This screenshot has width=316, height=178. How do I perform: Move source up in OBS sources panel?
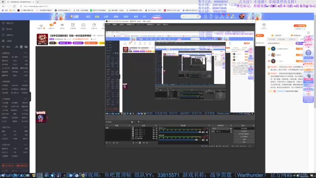click(144, 143)
